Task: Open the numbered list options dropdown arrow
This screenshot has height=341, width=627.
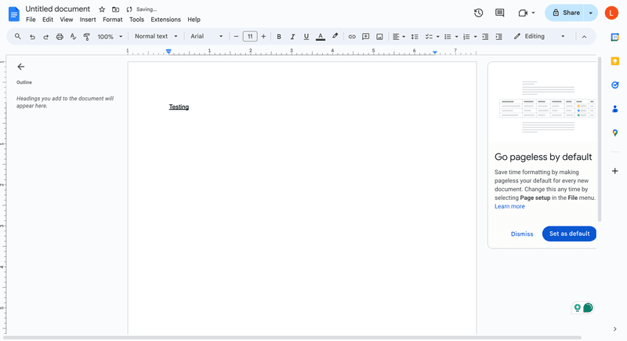Action: pos(476,37)
